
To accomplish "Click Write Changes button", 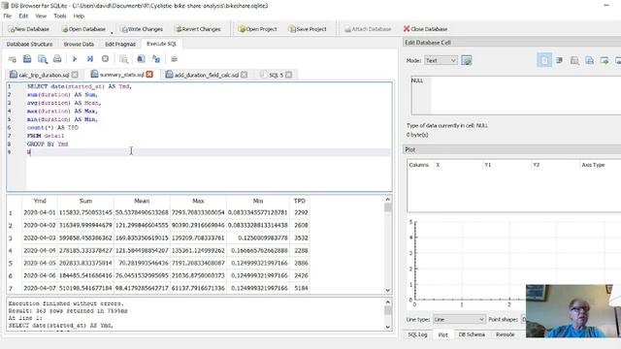I will point(142,29).
